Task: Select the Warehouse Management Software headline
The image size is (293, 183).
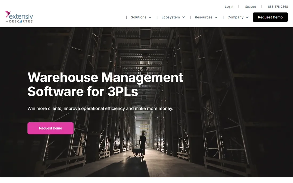Action: tap(105, 84)
